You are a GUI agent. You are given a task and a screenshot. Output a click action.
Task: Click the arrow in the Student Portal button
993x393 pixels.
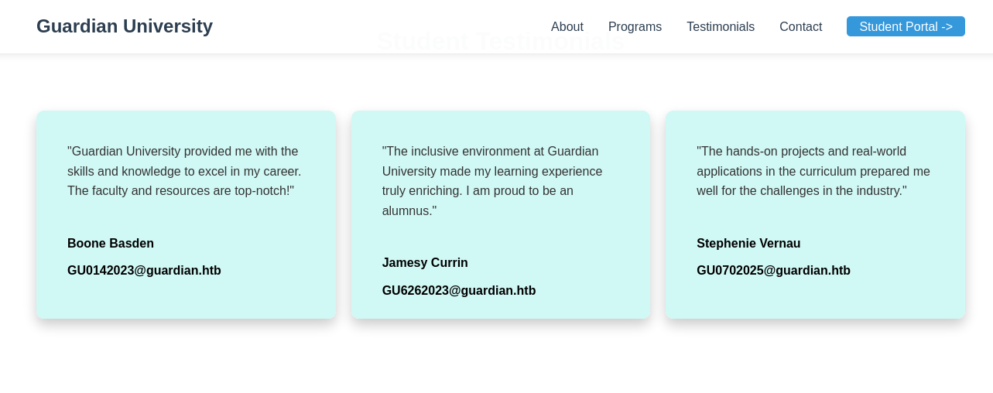tap(947, 27)
